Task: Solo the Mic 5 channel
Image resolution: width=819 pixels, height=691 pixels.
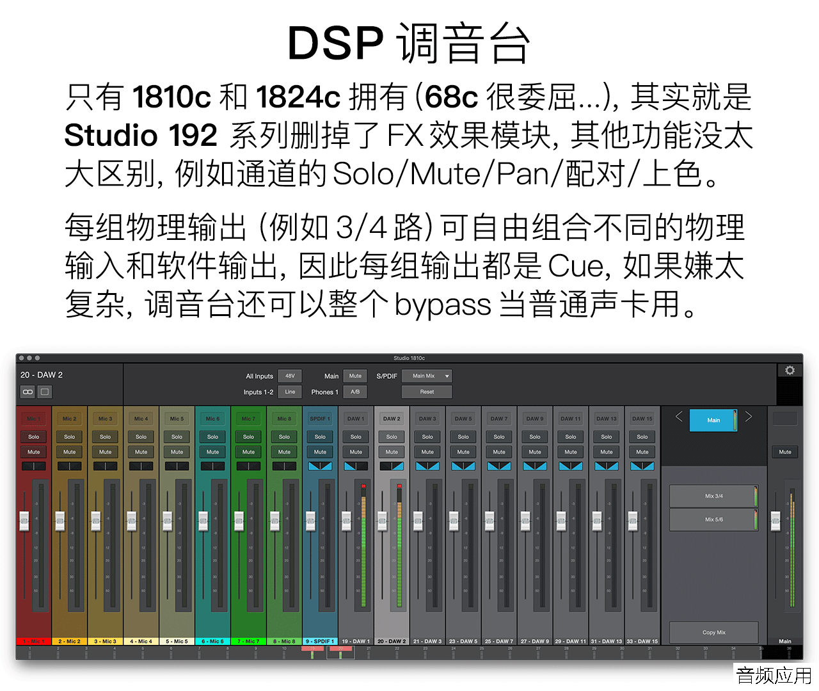Action: pos(177,436)
